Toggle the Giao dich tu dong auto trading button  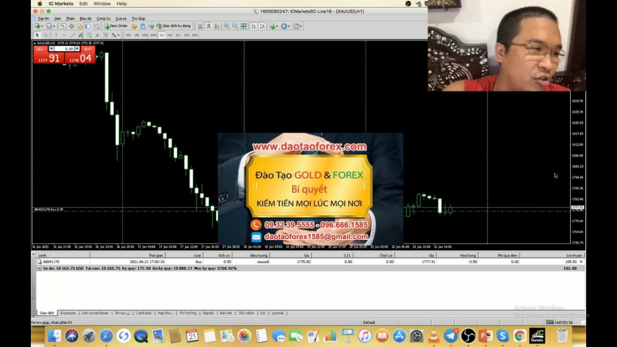(x=173, y=26)
